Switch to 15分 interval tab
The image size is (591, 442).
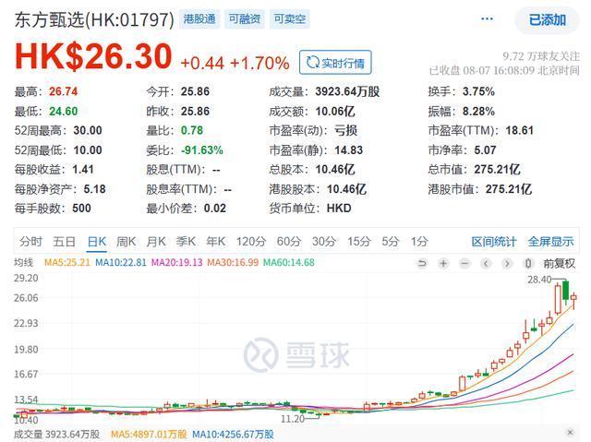(359, 242)
